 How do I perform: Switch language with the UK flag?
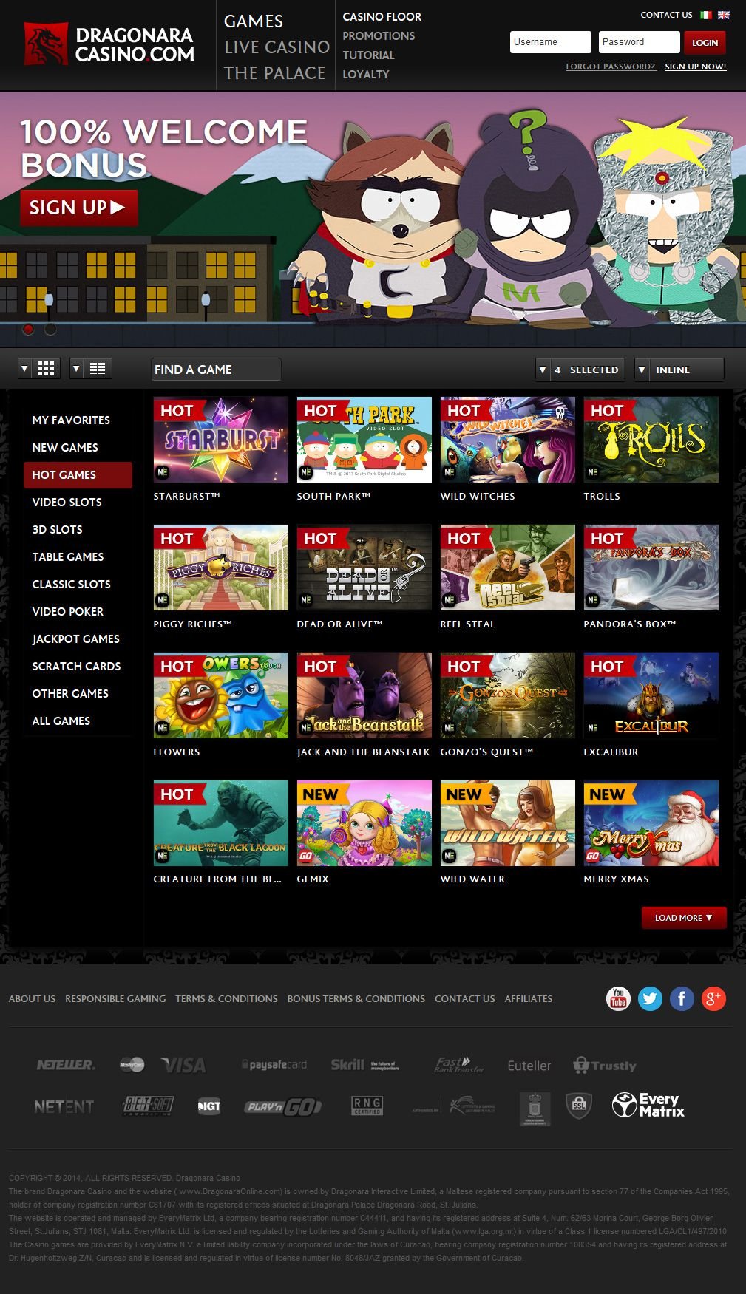(x=724, y=15)
